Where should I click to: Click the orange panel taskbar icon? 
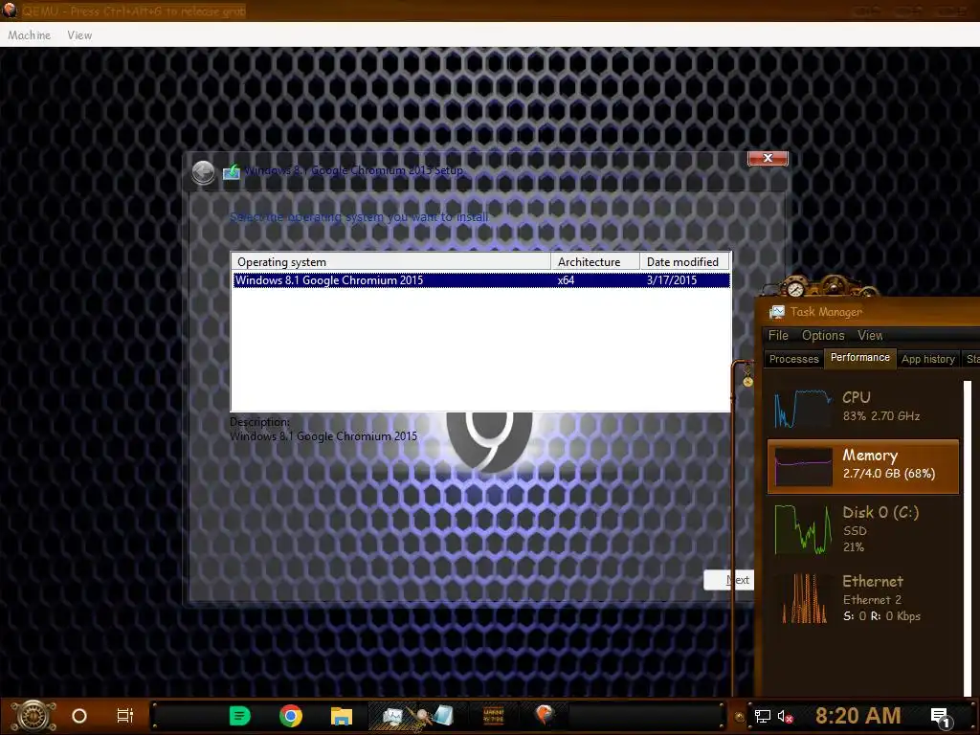(x=493, y=716)
